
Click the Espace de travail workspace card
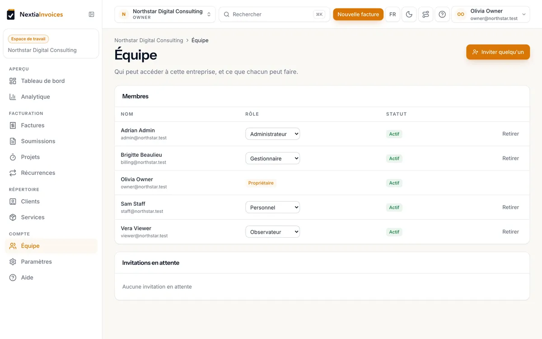point(51,44)
